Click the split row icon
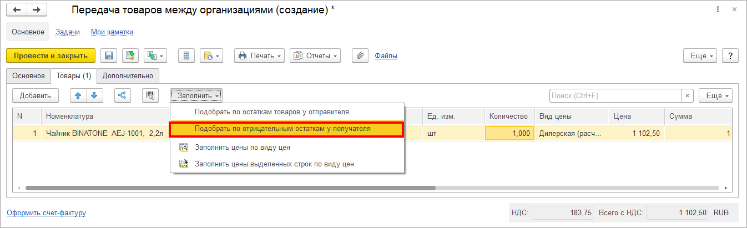This screenshot has height=228, width=747. [x=122, y=95]
